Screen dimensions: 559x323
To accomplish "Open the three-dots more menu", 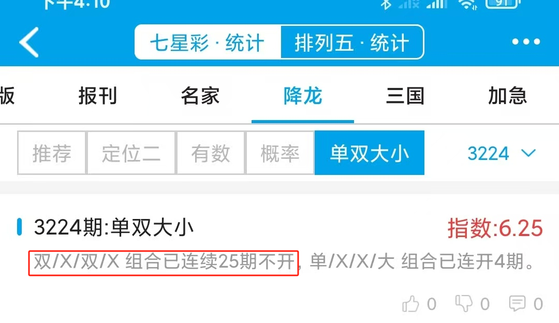I will tap(526, 42).
